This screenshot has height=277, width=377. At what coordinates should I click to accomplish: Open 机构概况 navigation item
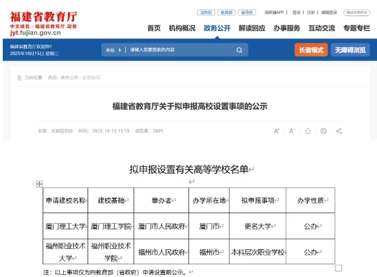[182, 28]
